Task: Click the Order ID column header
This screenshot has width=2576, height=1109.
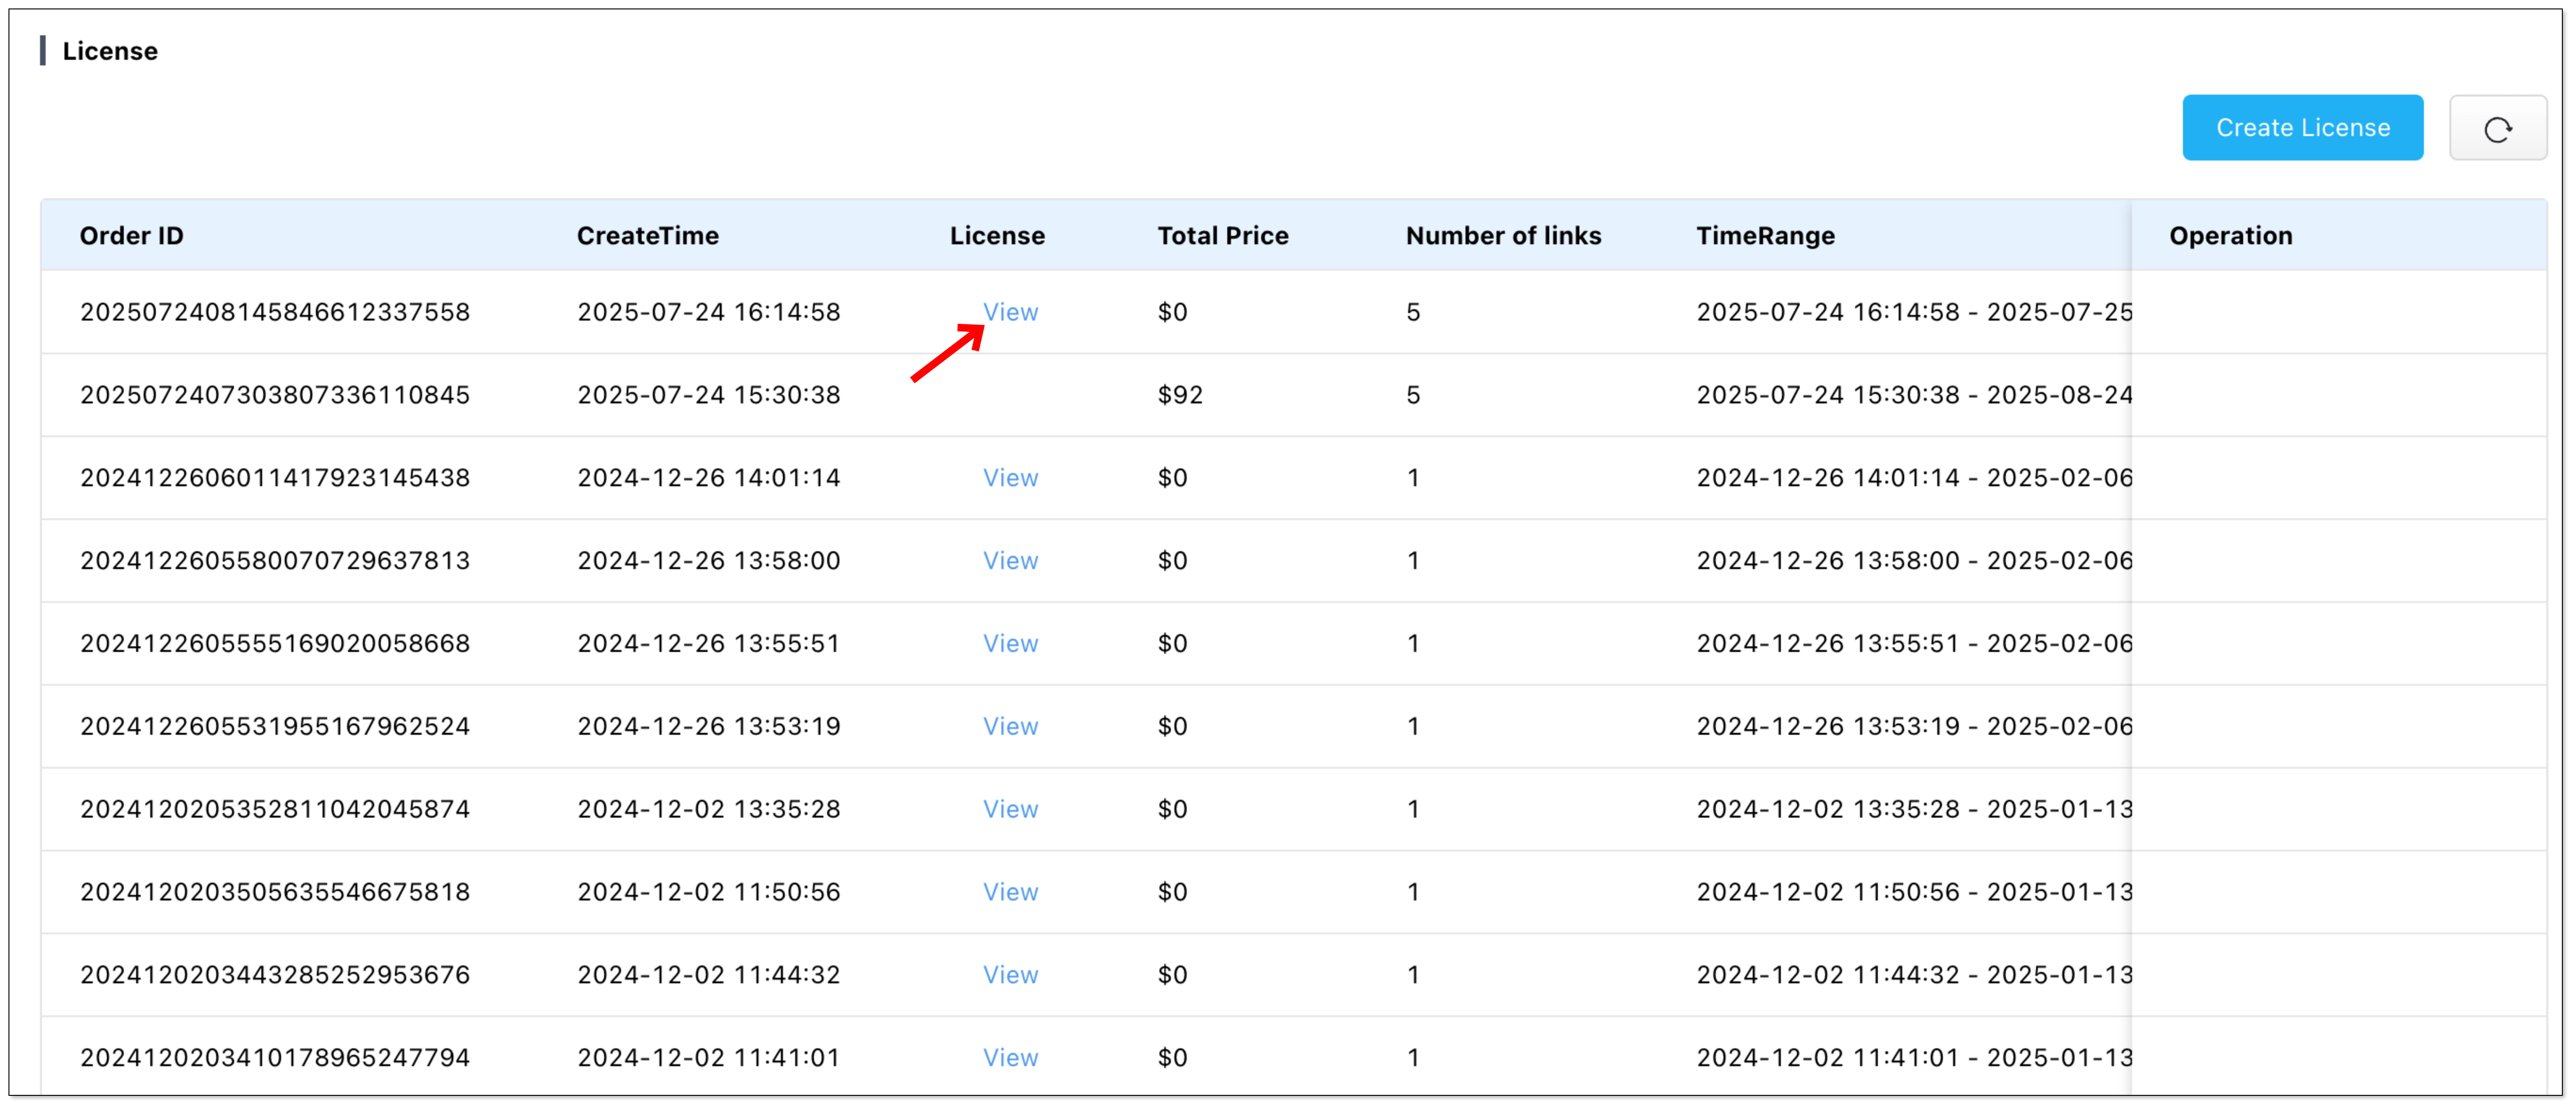Action: pos(131,236)
